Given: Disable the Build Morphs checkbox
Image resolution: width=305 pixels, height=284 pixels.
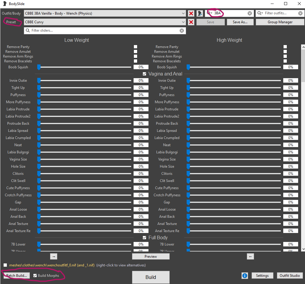Looking at the screenshot, I should pyautogui.click(x=35, y=276).
